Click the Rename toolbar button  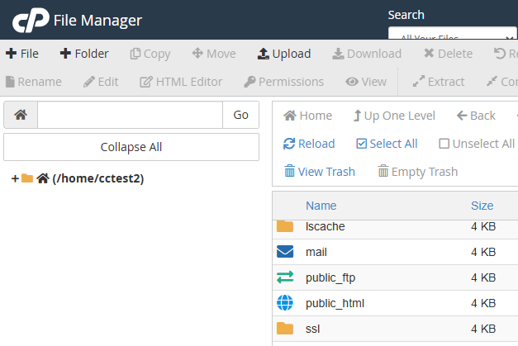coord(34,82)
